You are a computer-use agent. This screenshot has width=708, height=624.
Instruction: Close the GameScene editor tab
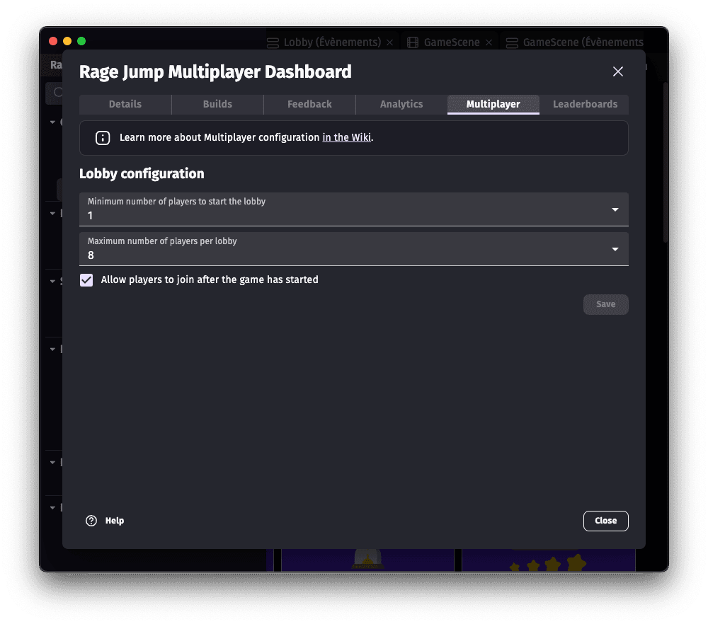pyautogui.click(x=489, y=42)
